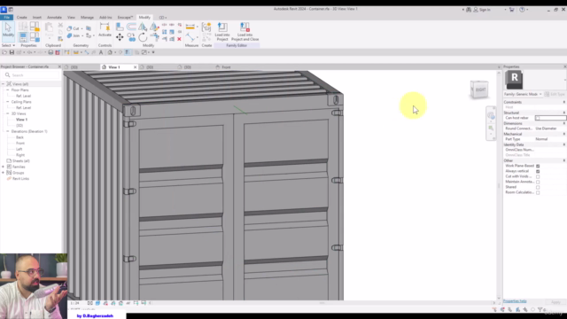Open the Join geometry dropdown arrow
The height and width of the screenshot is (319, 567).
pyautogui.click(x=82, y=35)
